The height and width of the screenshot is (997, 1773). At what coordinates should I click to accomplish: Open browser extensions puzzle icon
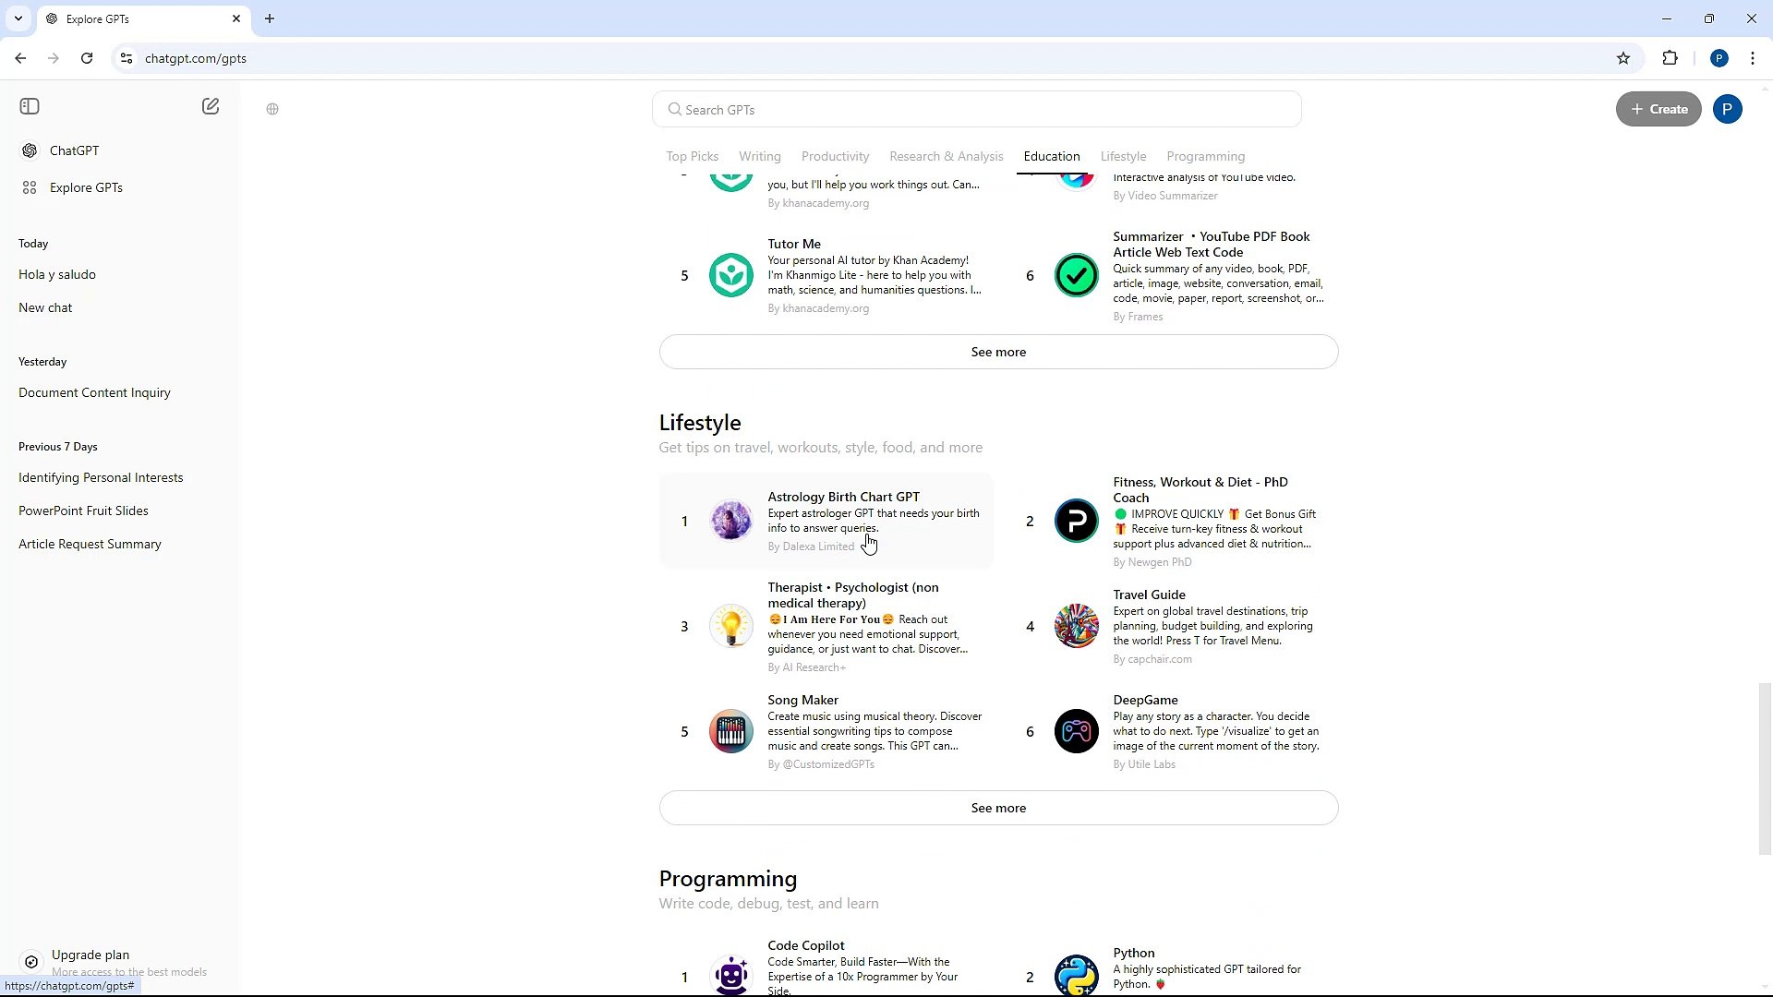click(x=1670, y=58)
